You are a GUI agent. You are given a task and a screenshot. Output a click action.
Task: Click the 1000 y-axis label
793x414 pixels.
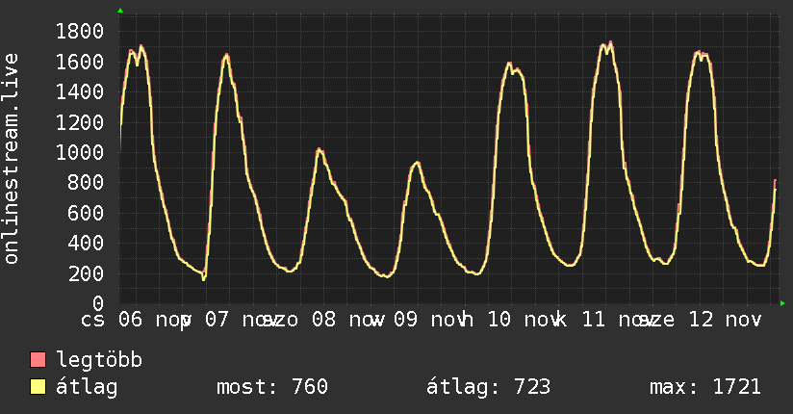80,152
